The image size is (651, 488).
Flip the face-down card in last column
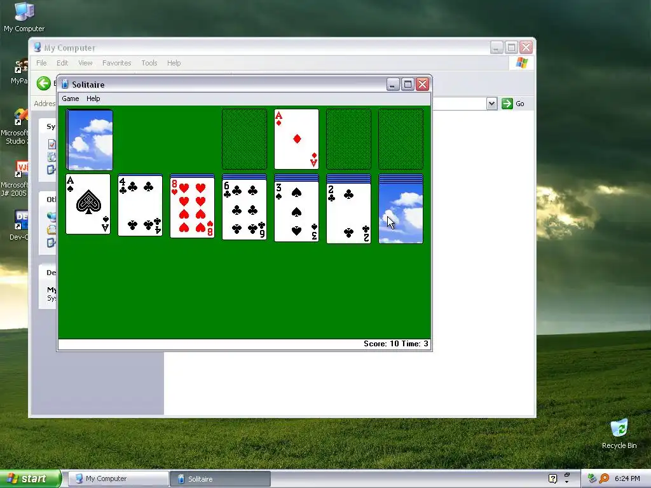pyautogui.click(x=401, y=213)
